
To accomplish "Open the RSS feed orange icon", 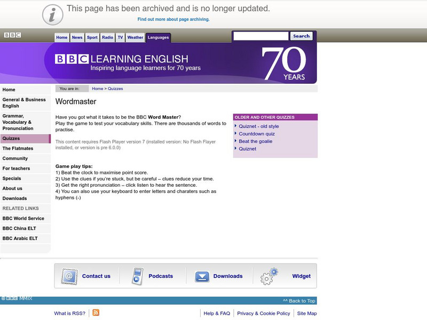I will click(x=96, y=313).
